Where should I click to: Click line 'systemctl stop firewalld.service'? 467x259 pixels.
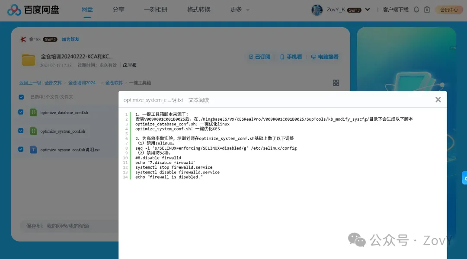[x=174, y=167]
